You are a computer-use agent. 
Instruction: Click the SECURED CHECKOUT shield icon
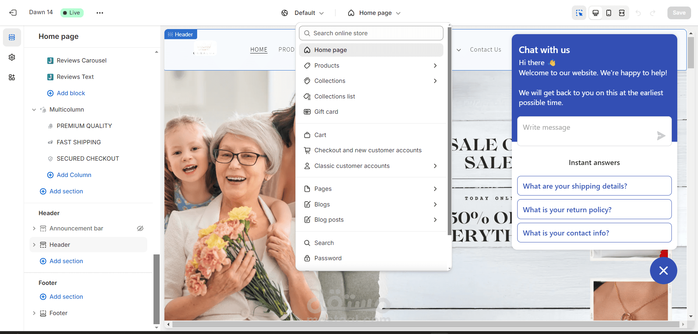pyautogui.click(x=51, y=158)
